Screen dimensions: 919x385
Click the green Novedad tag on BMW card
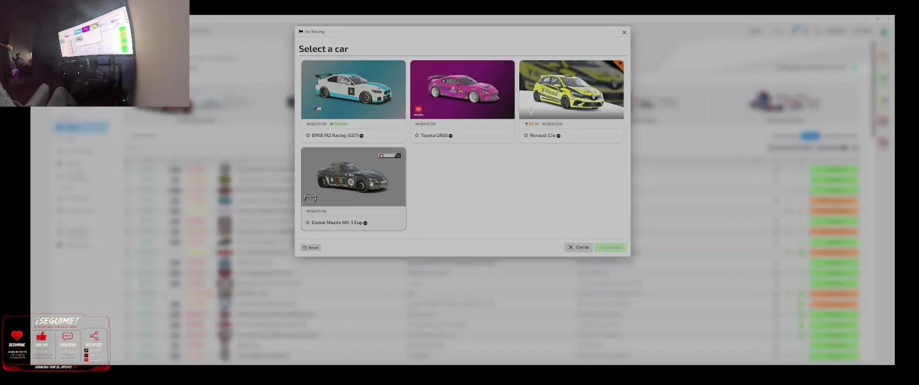point(339,124)
